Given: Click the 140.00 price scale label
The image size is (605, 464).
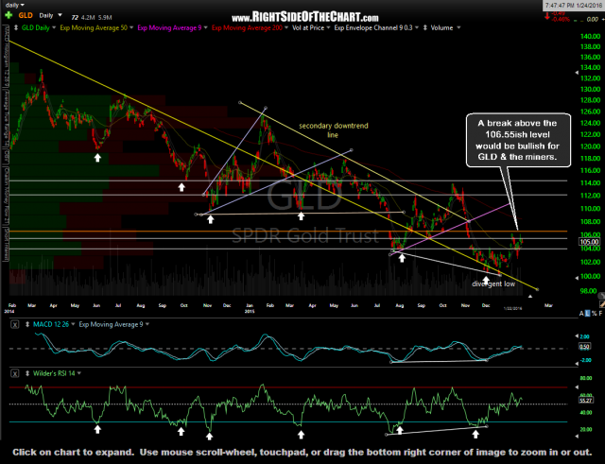Looking at the screenshot, I should [x=590, y=36].
